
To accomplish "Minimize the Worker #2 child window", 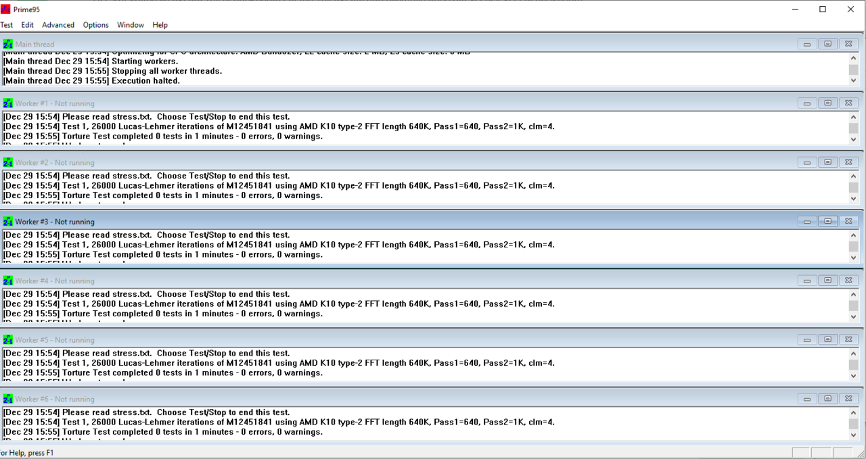I will tap(807, 162).
